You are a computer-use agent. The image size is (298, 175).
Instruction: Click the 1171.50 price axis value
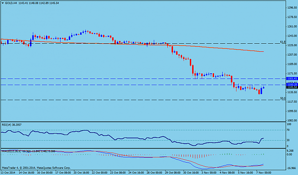pos(292,74)
